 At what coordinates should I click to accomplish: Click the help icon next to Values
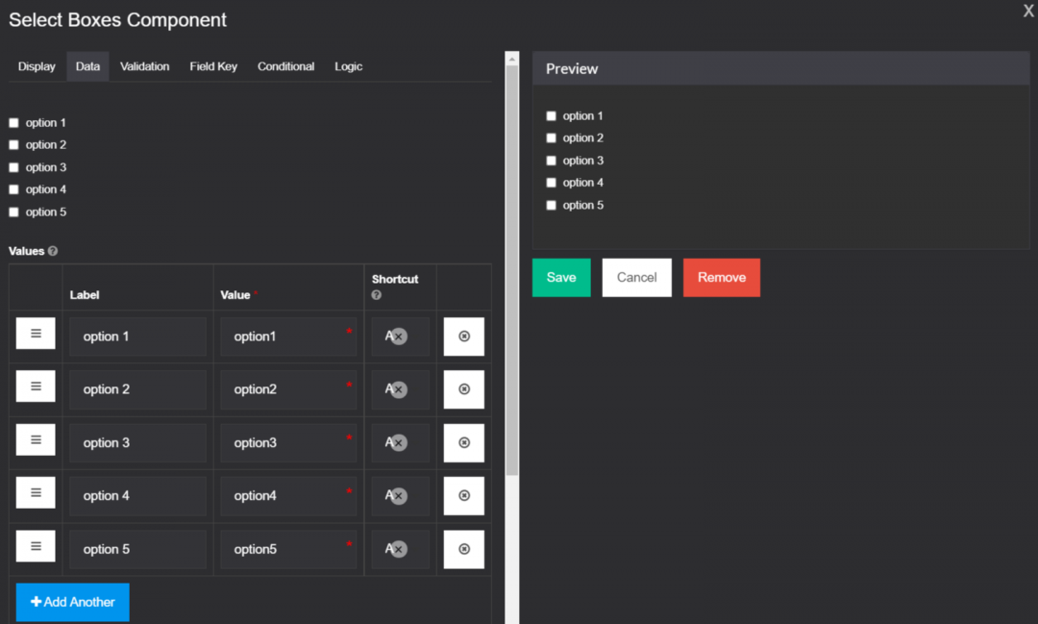click(x=53, y=251)
